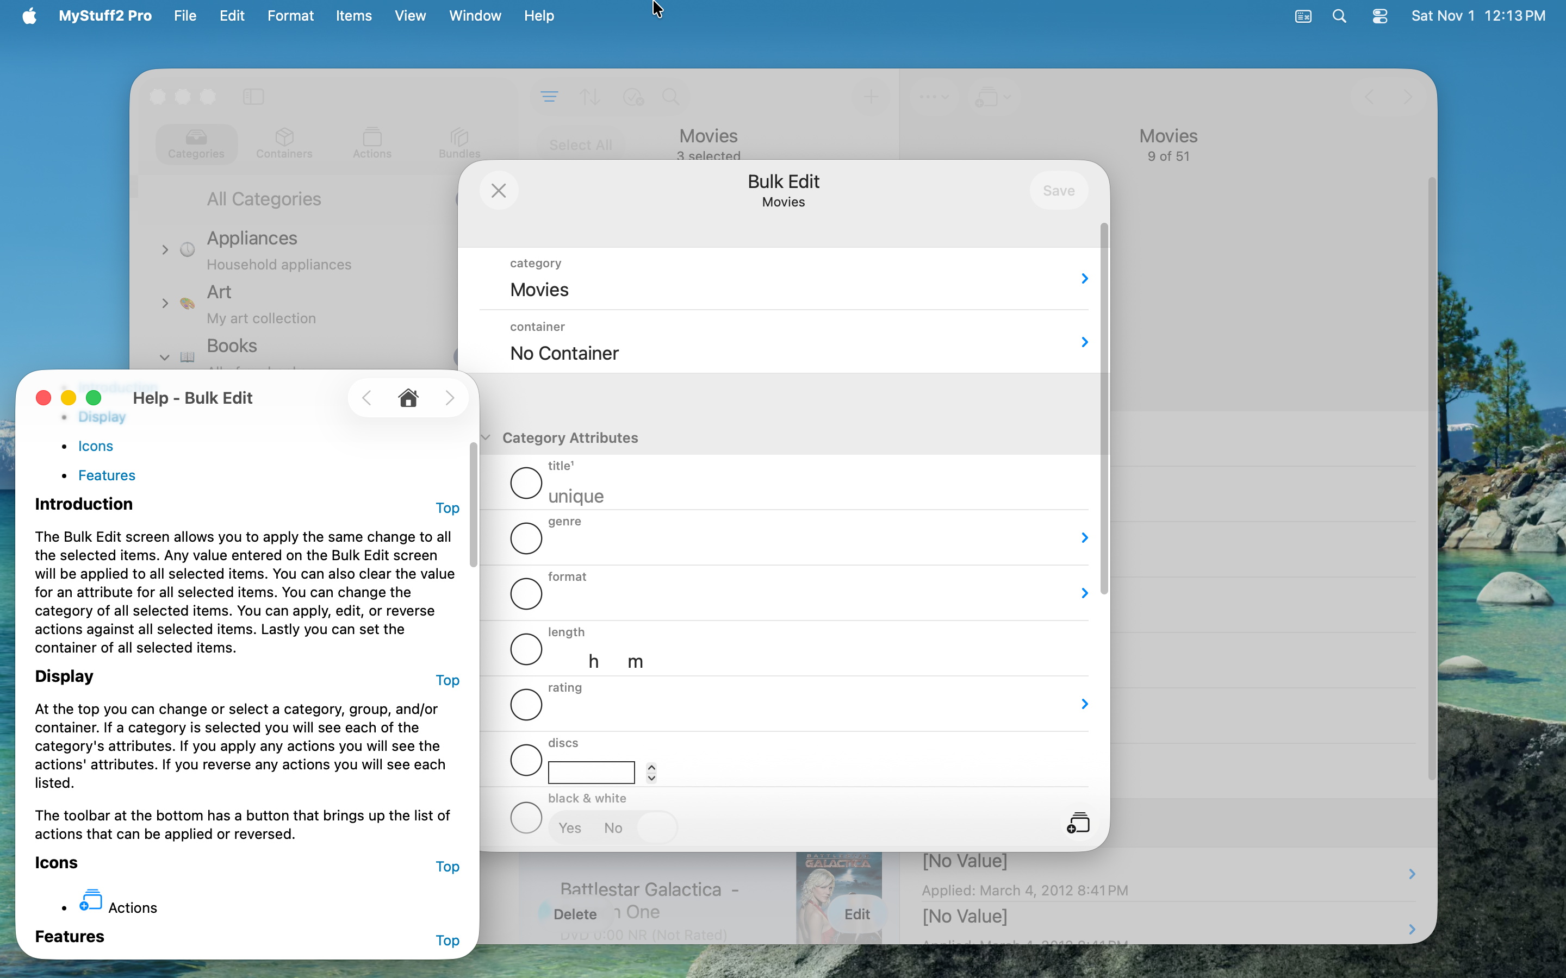
Task: Open the ellipsis more options menu
Action: pos(934,97)
